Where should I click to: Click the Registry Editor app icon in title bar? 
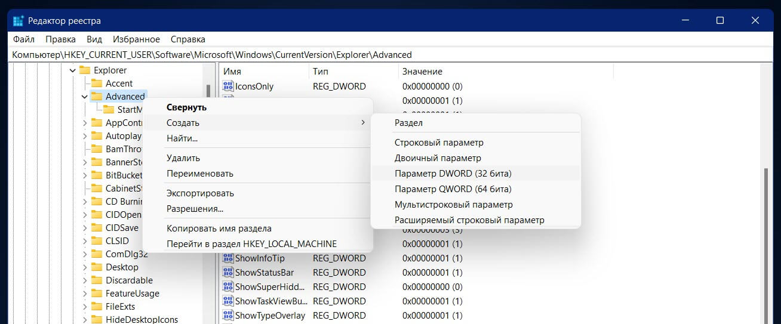(19, 21)
